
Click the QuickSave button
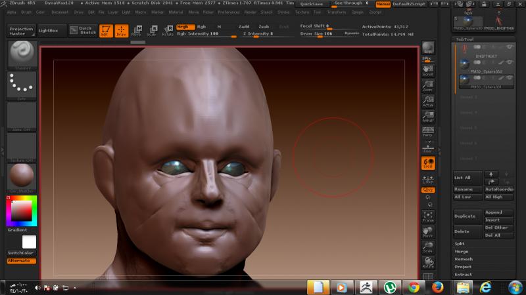coord(312,4)
